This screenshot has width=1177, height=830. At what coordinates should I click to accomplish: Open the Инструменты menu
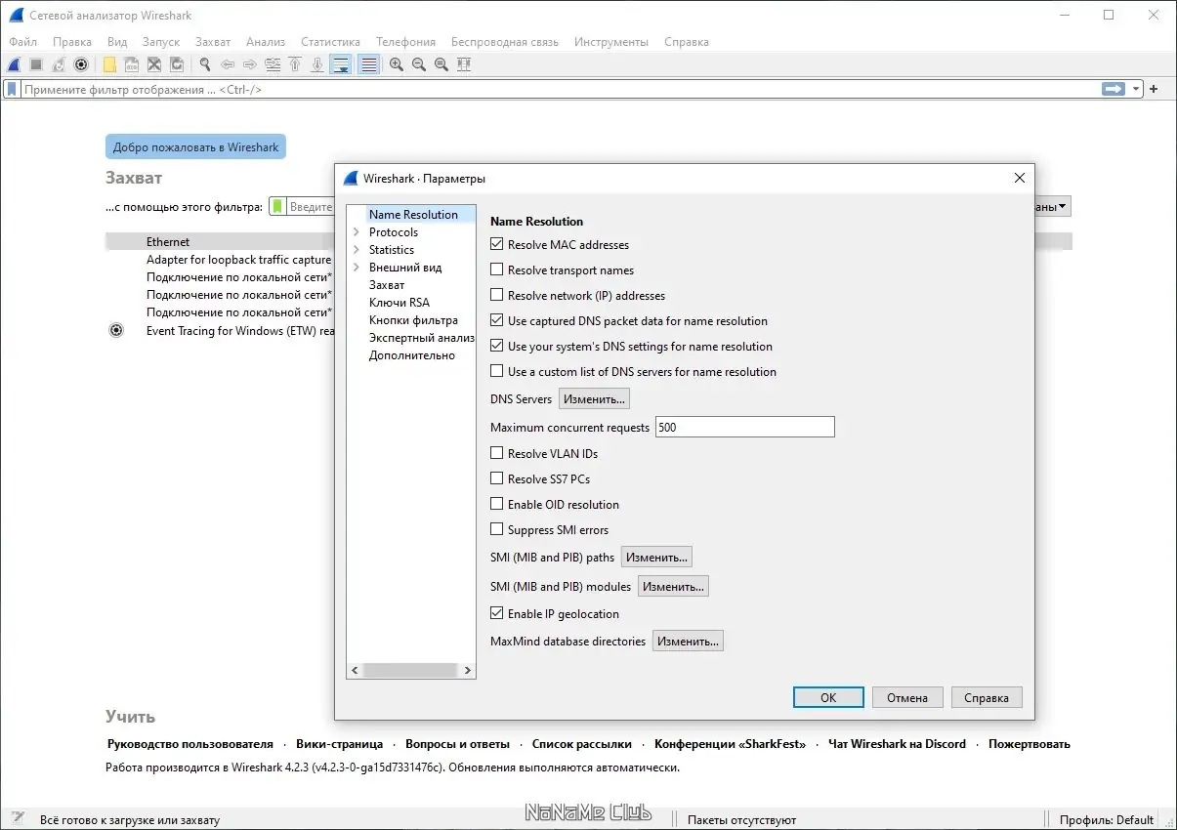tap(611, 42)
